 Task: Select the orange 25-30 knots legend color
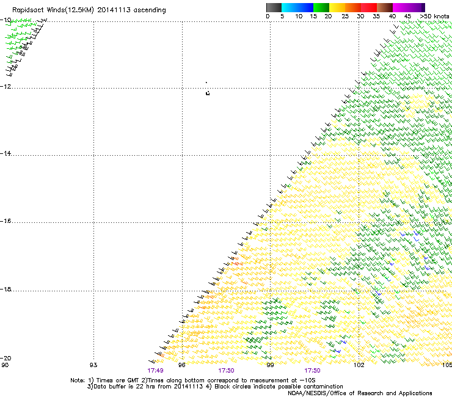coord(353,7)
